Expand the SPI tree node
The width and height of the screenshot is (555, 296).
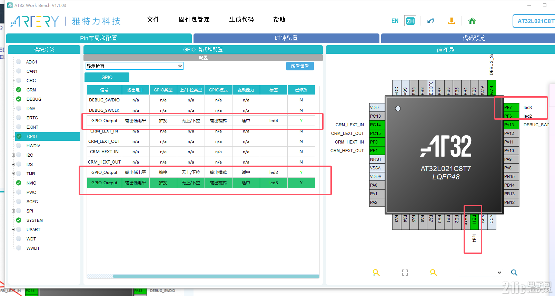coord(13,211)
